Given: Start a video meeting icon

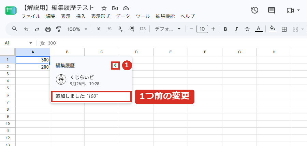Looking at the screenshot, I should 290,10.
